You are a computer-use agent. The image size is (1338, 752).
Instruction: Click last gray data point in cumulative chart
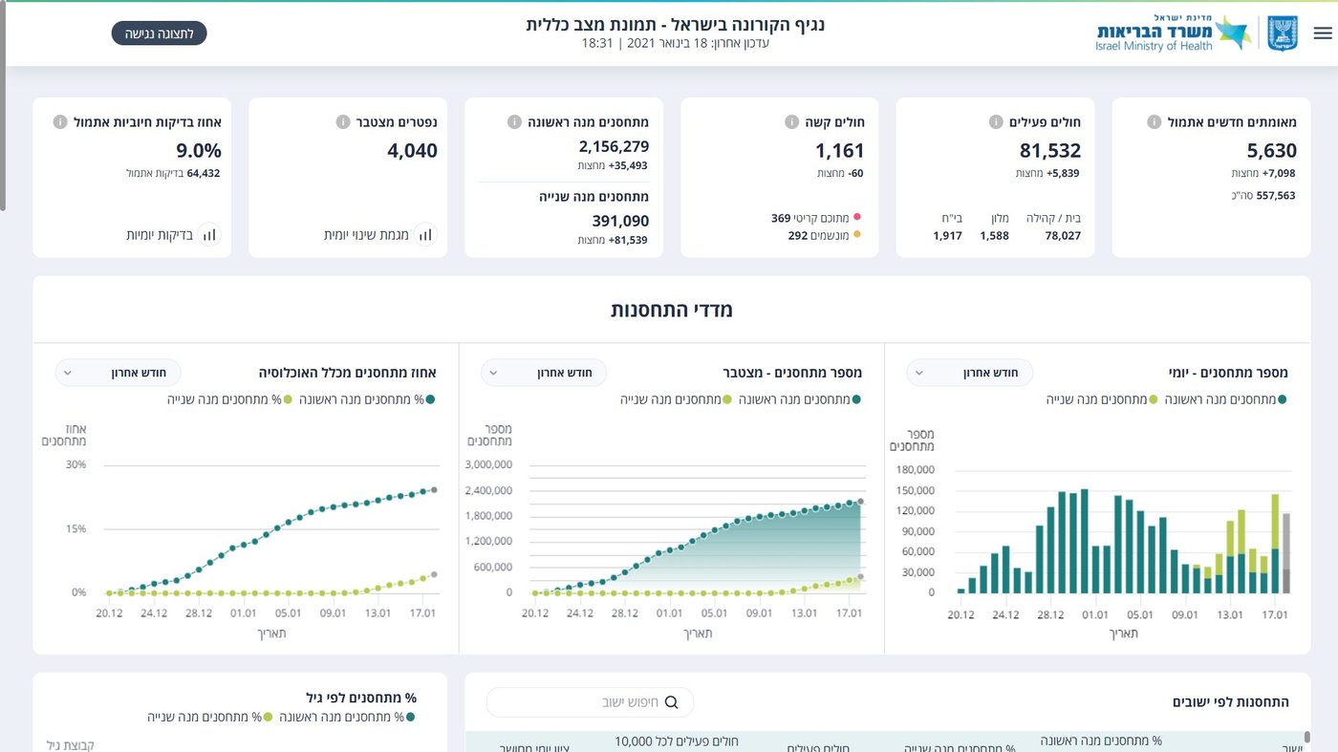click(860, 501)
